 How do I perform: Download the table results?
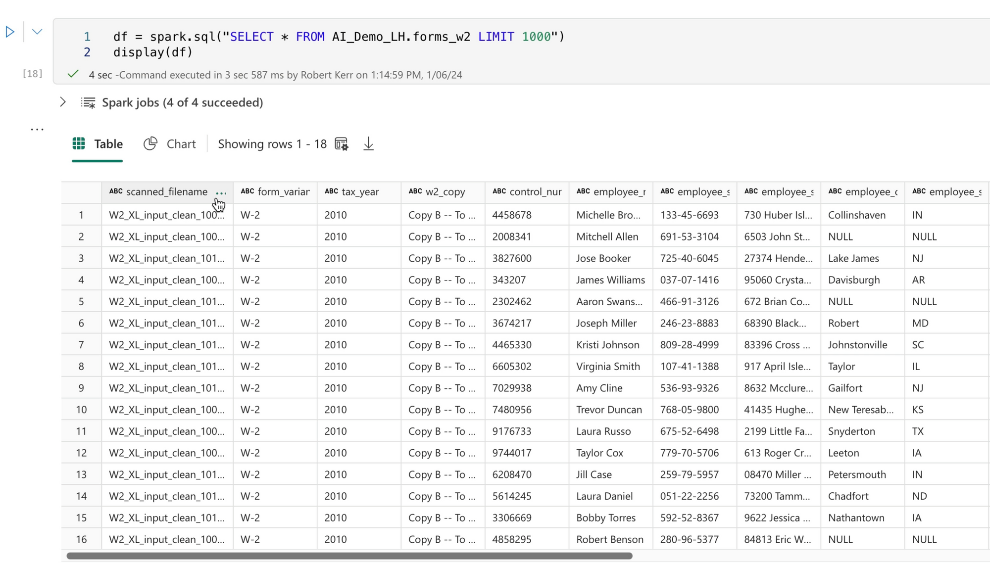click(368, 144)
